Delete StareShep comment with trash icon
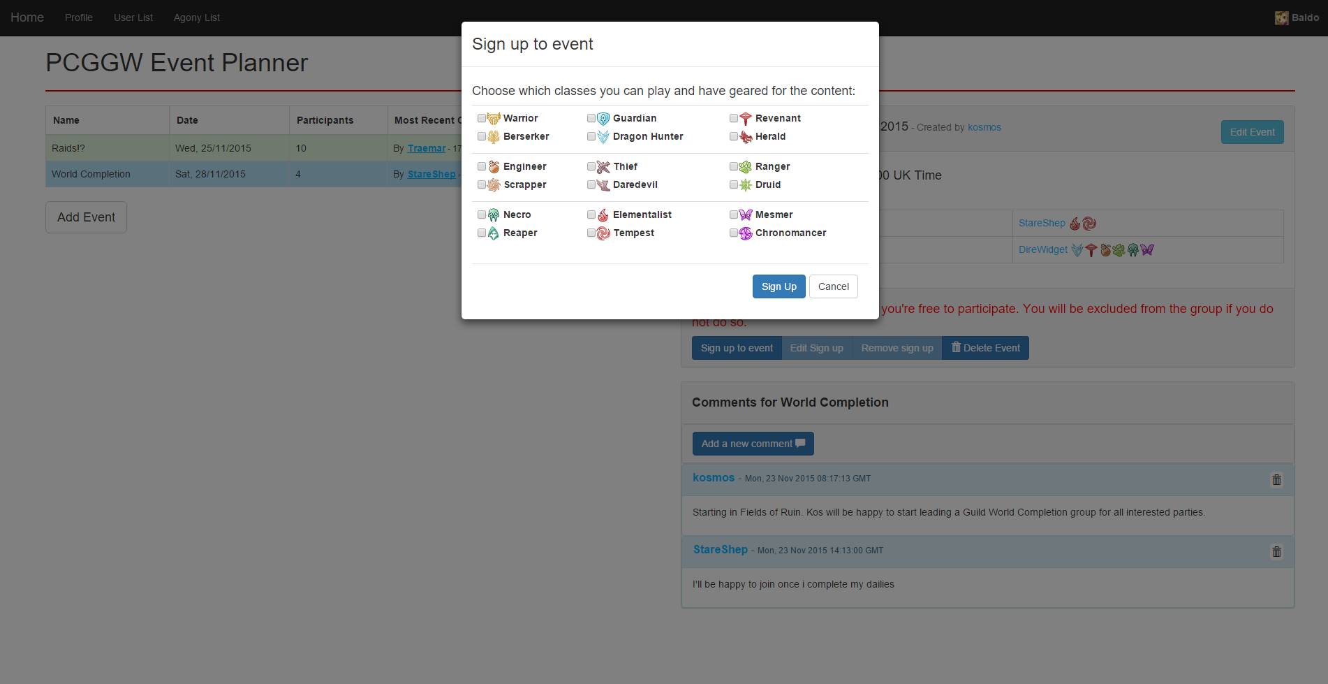Viewport: 1328px width, 684px height. click(x=1276, y=552)
